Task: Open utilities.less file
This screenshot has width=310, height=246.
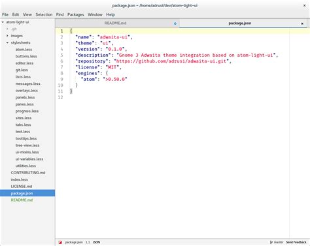Action: 26,166
